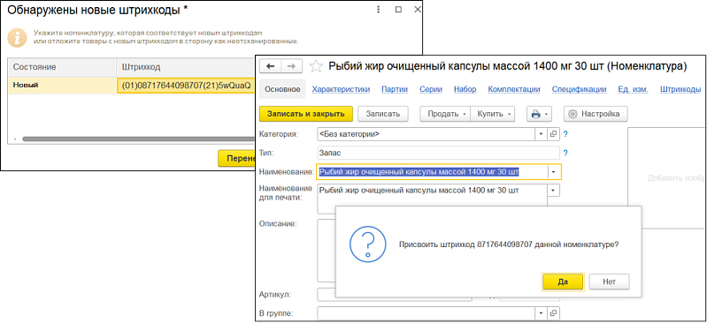This screenshot has width=707, height=323.
Task: Open the Купить dropdown button
Action: click(x=492, y=114)
